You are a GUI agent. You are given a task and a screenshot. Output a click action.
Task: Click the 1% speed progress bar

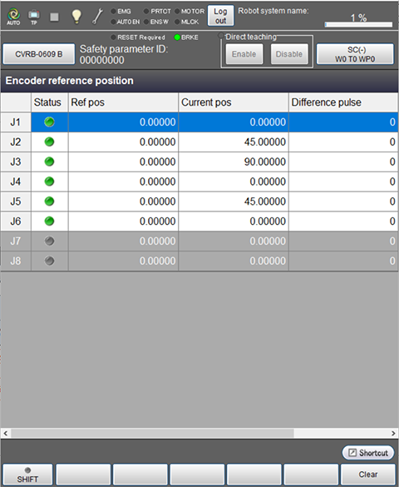pyautogui.click(x=358, y=24)
